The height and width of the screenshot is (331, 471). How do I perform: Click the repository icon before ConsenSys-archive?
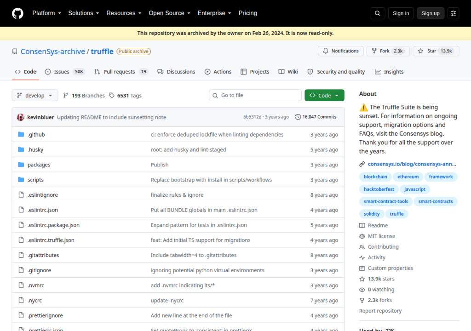click(15, 51)
